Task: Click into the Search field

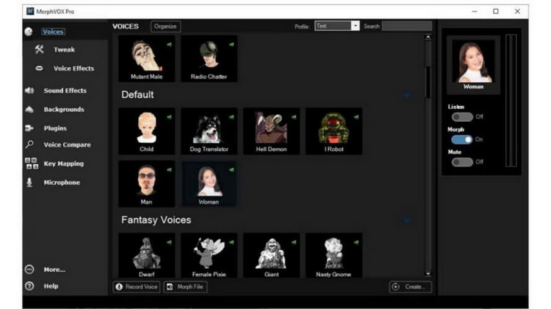Action: click(407, 26)
